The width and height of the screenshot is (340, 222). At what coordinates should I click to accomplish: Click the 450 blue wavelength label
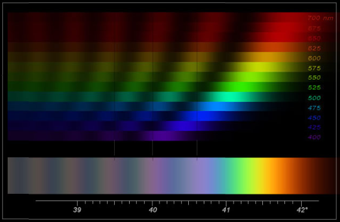[x=314, y=118]
